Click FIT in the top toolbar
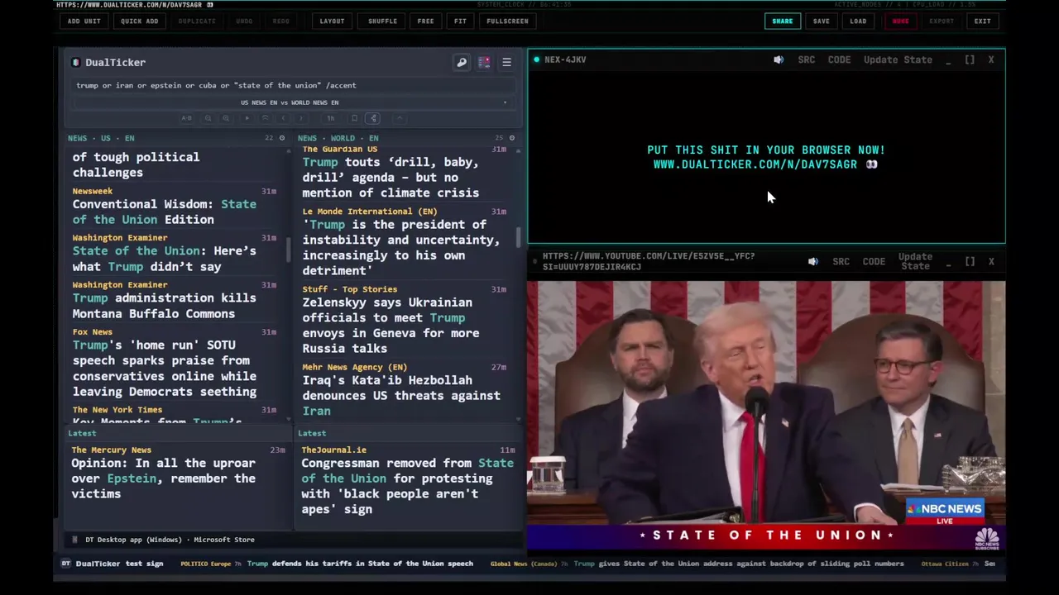Viewport: 1059px width, 595px height. click(460, 21)
